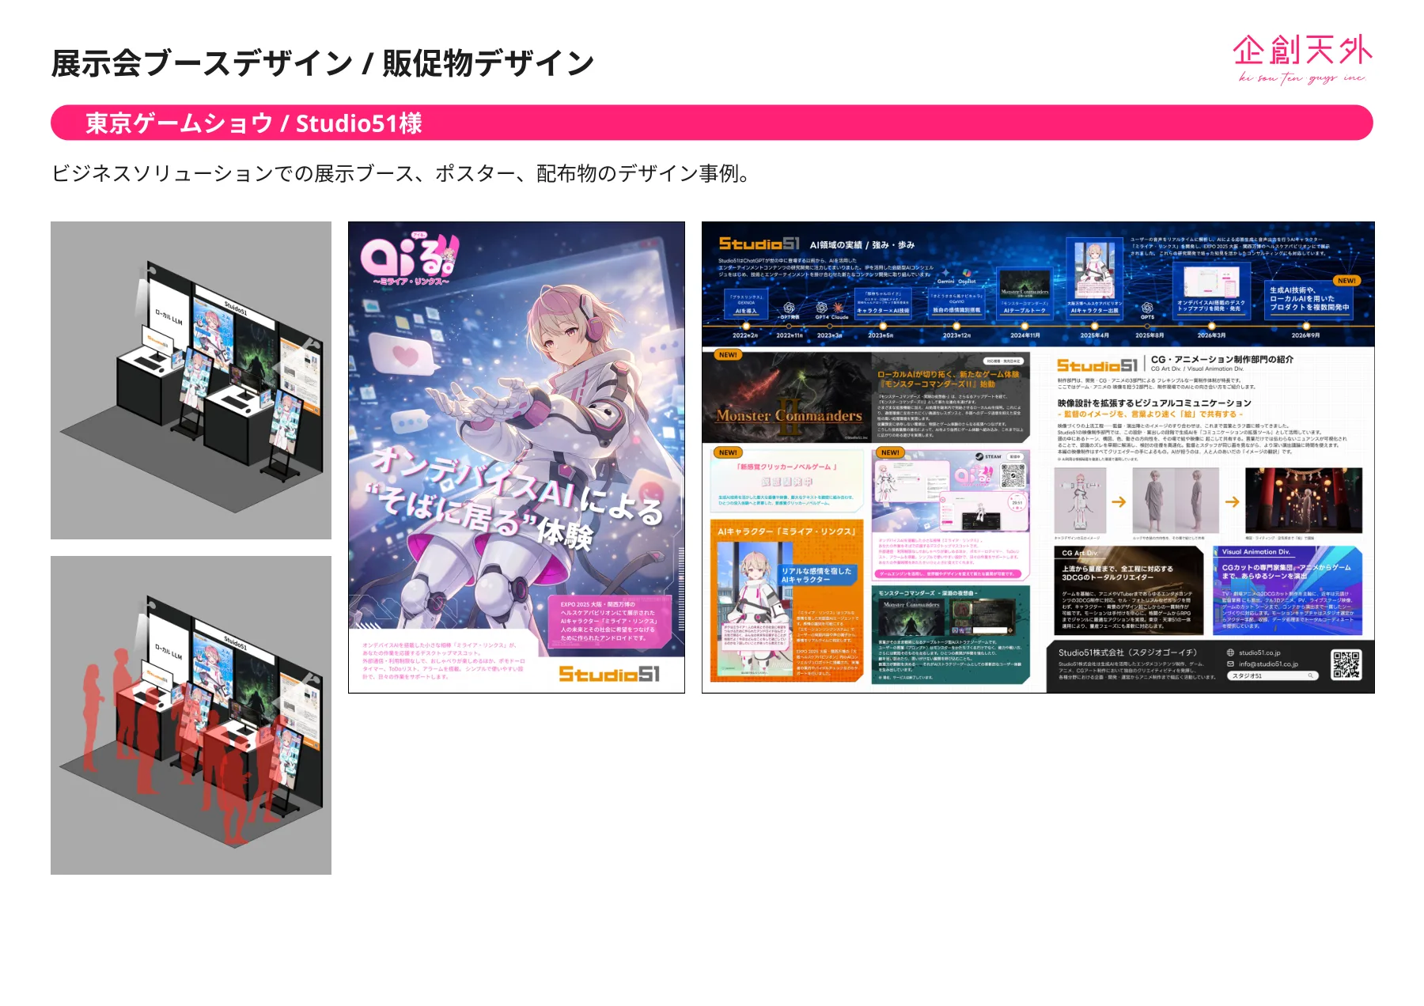Click the Visual Animation Div. panel
Screen dimensions: 1424x1006
coord(1288,590)
